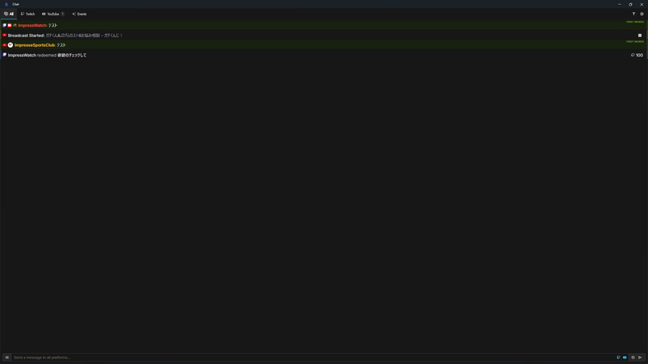Image resolution: width=648 pixels, height=364 pixels.
Task: Switch to the YouTube tab
Action: click(x=53, y=14)
